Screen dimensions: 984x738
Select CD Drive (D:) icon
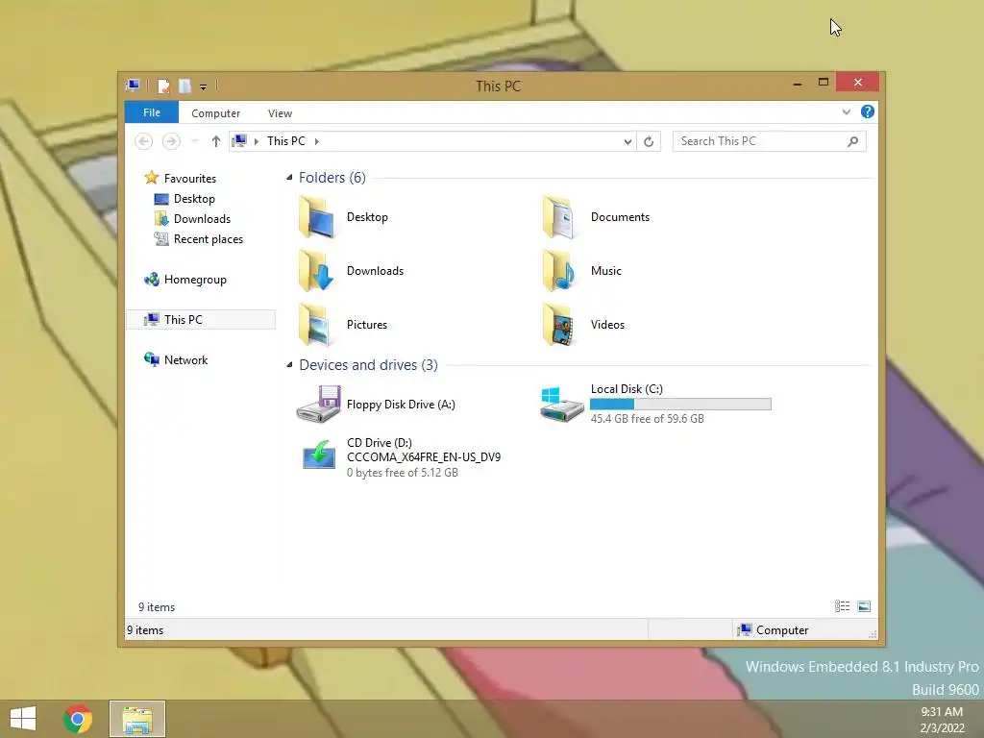tap(318, 455)
